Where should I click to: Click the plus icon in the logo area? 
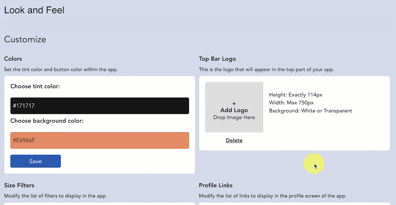point(234,103)
